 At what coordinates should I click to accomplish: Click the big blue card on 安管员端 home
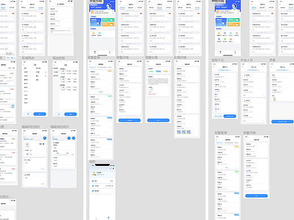[x=96, y=22]
